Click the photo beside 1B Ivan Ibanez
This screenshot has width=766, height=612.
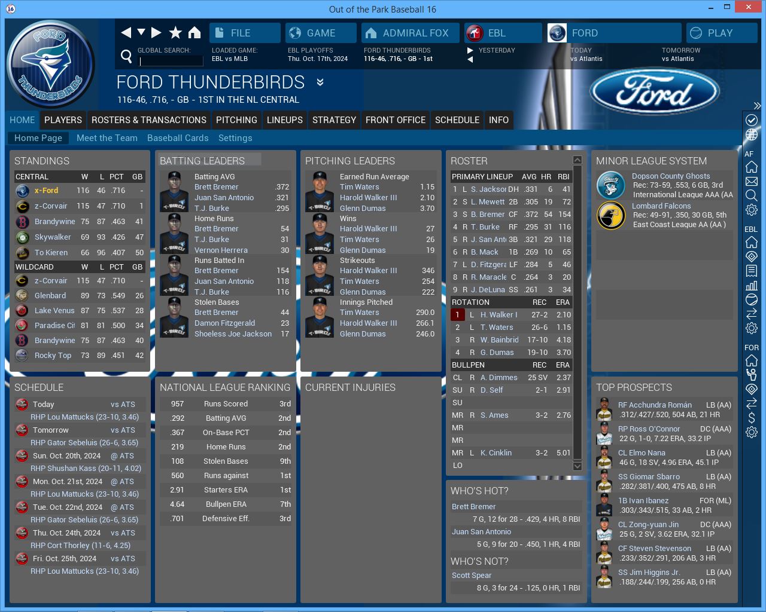pyautogui.click(x=604, y=505)
